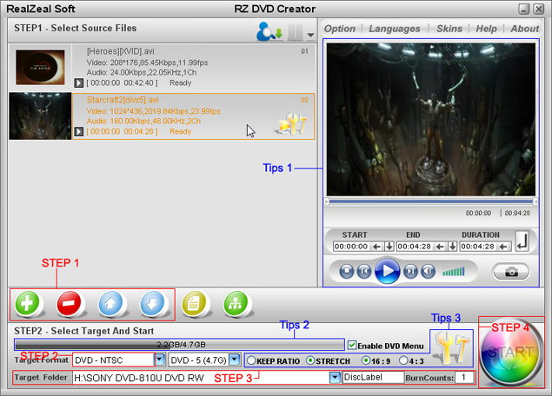Open the view mode dropdown arrow in header
This screenshot has height=396, width=552.
[310, 35]
